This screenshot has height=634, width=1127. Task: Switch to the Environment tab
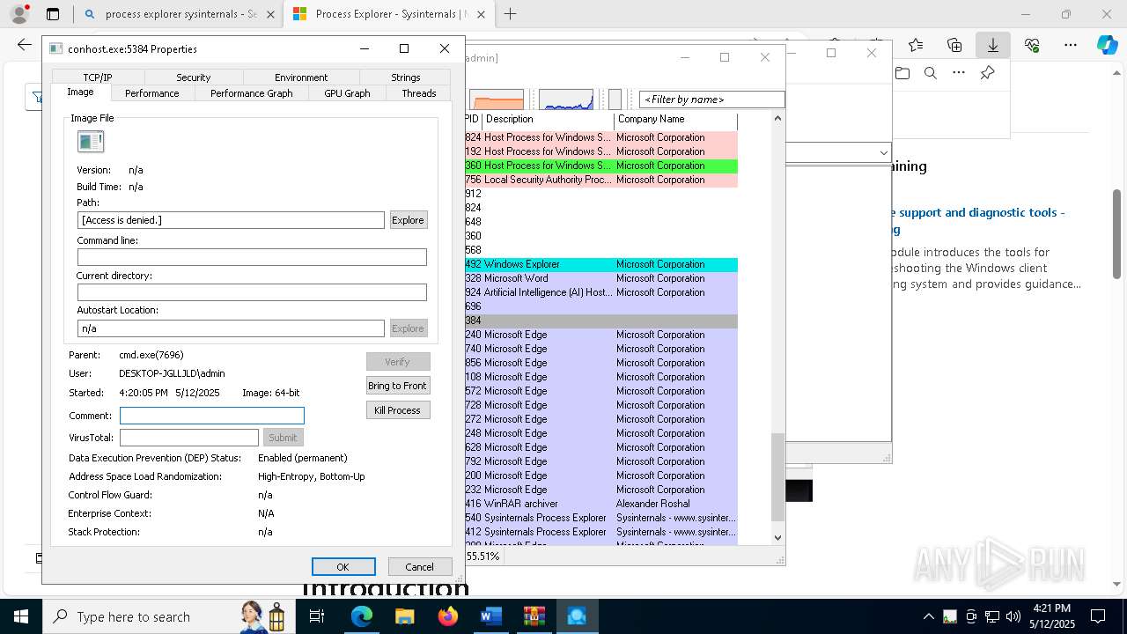(301, 77)
